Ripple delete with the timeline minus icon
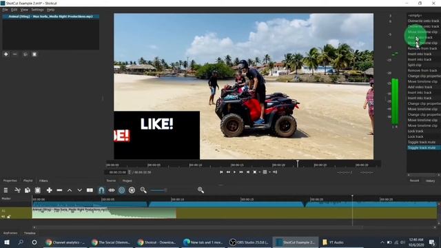The width and height of the screenshot is (441, 248). click(x=59, y=190)
